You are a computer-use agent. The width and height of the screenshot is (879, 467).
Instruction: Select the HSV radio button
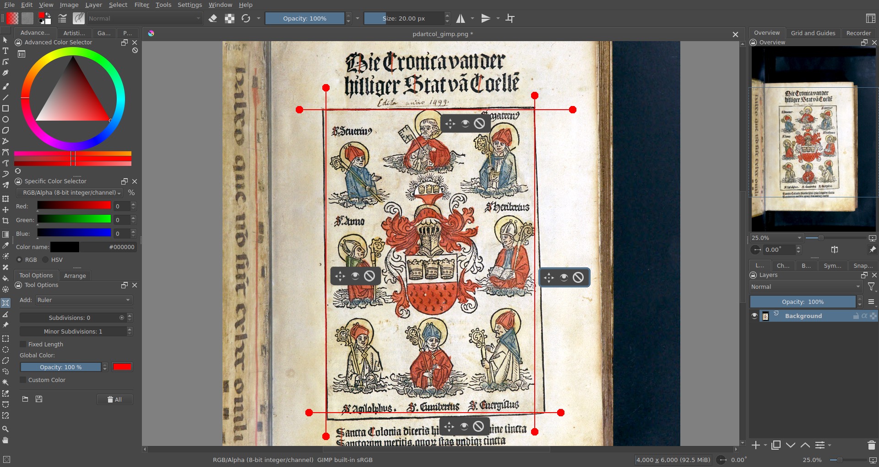pyautogui.click(x=45, y=260)
